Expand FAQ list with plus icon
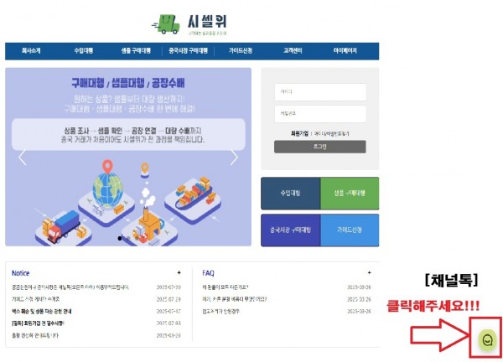503x362 pixels. pyautogui.click(x=369, y=272)
